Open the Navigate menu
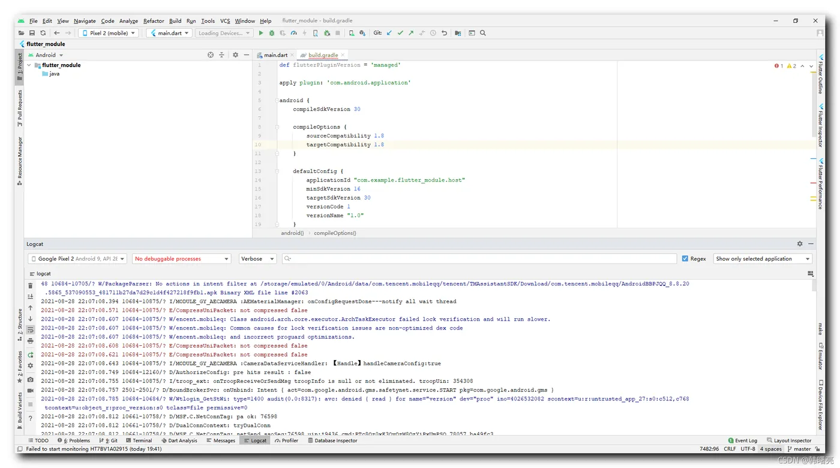Screen dimensions: 840x468 pos(85,21)
